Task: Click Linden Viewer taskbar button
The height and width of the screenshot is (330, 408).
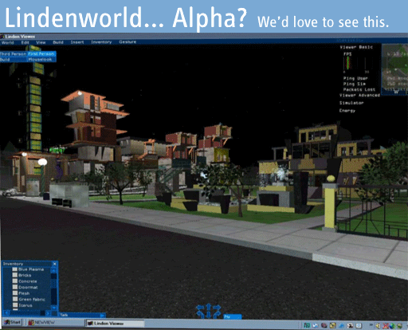Action: click(115, 324)
